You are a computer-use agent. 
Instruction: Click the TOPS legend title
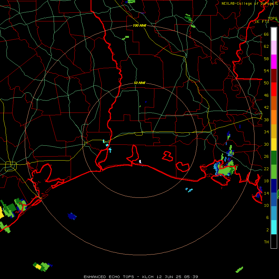pos(272,18)
